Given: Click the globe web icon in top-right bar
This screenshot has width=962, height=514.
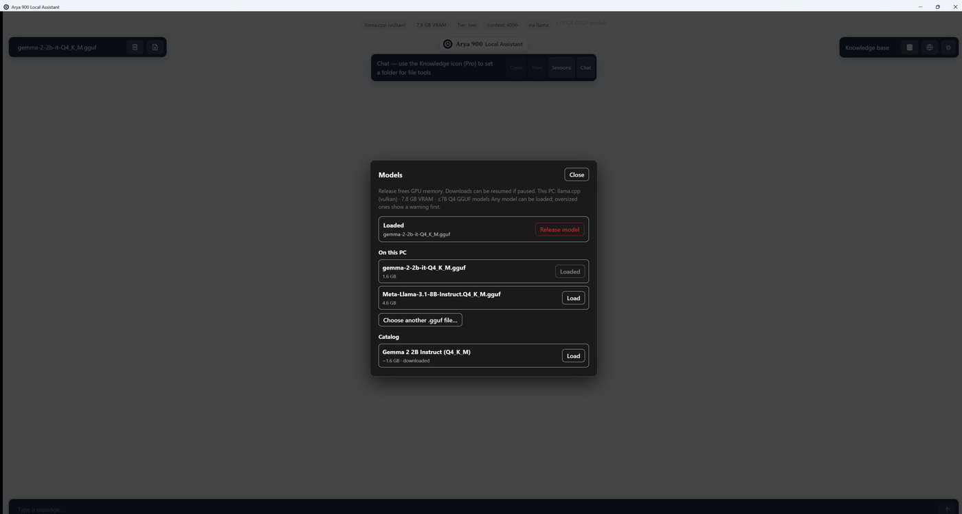Looking at the screenshot, I should 930,47.
